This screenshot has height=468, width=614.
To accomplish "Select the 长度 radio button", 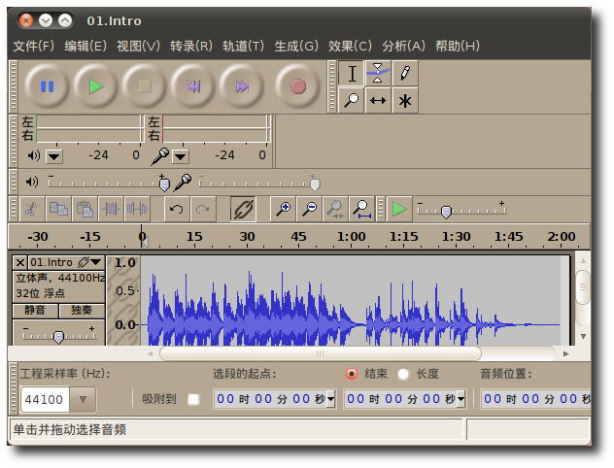I will tap(403, 374).
